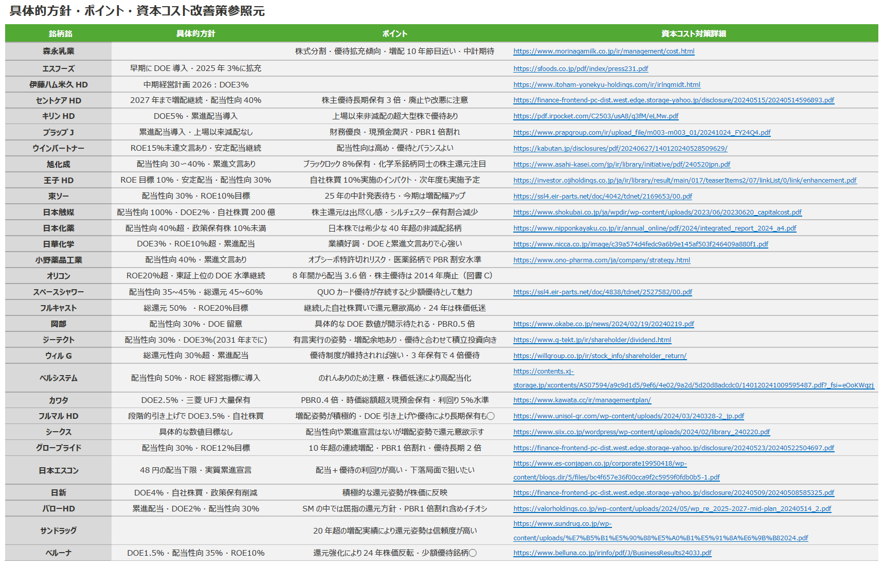This screenshot has width=884, height=566.
Task: Open the morinagamilk.co.jp cost management link
Action: 604,51
